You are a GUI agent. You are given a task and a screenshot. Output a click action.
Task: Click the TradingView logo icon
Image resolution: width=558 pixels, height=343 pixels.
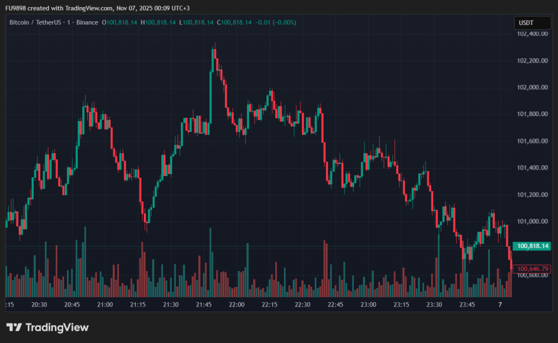(14, 327)
